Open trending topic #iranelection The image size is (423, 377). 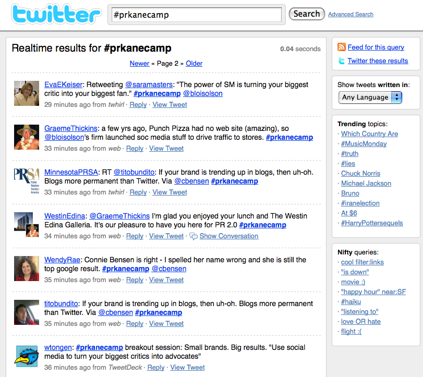pyautogui.click(x=360, y=203)
